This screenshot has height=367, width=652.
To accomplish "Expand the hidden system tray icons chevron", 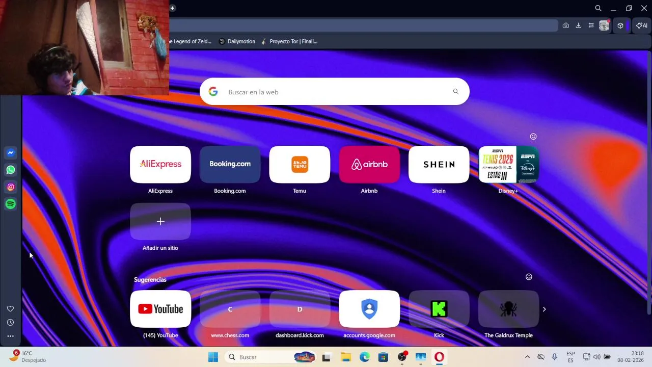I will tap(527, 357).
